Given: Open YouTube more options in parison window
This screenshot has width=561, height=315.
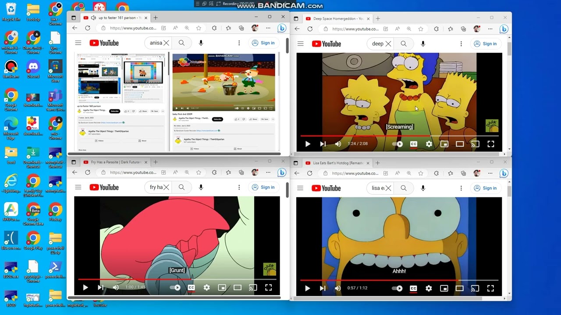Looking at the screenshot, I should tap(239, 43).
